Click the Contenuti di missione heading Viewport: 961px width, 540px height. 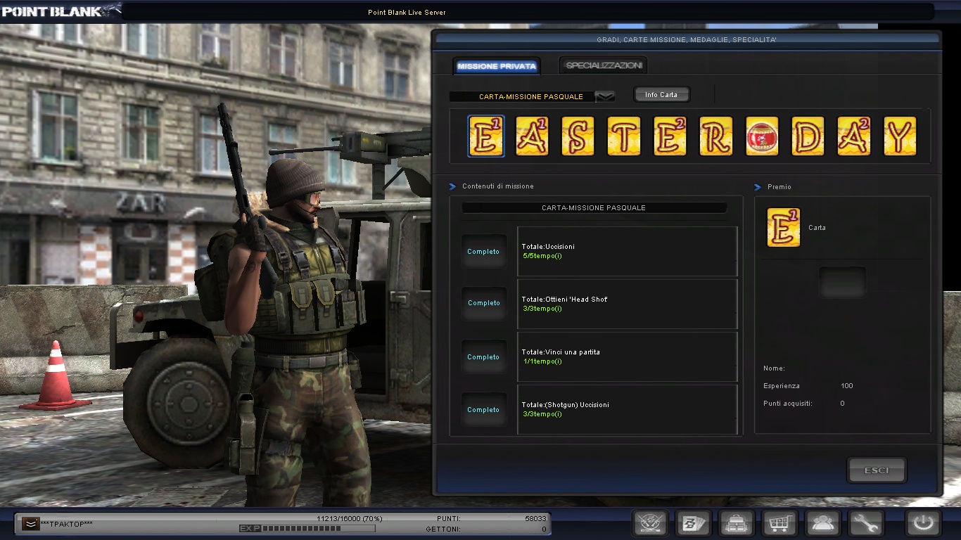click(x=497, y=186)
